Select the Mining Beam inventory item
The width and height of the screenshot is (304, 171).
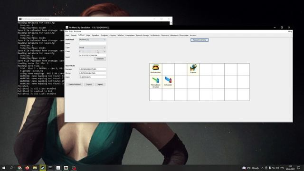156,82
